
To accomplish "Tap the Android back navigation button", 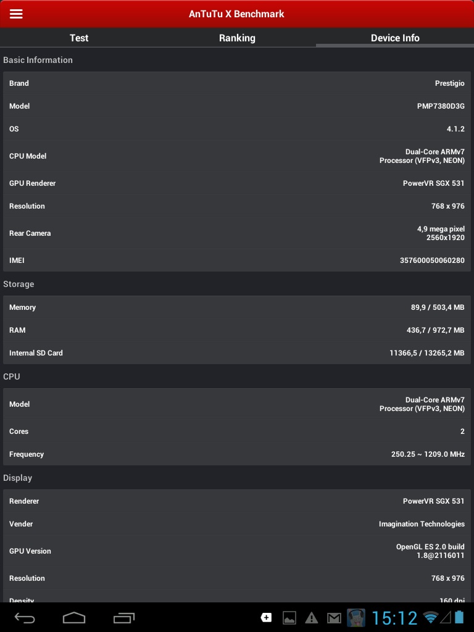I will (25, 617).
